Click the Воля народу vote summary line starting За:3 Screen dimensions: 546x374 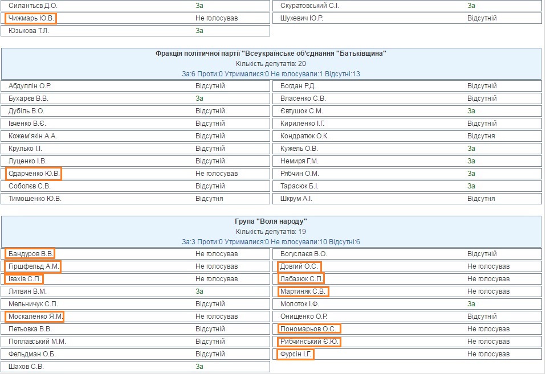click(271, 242)
